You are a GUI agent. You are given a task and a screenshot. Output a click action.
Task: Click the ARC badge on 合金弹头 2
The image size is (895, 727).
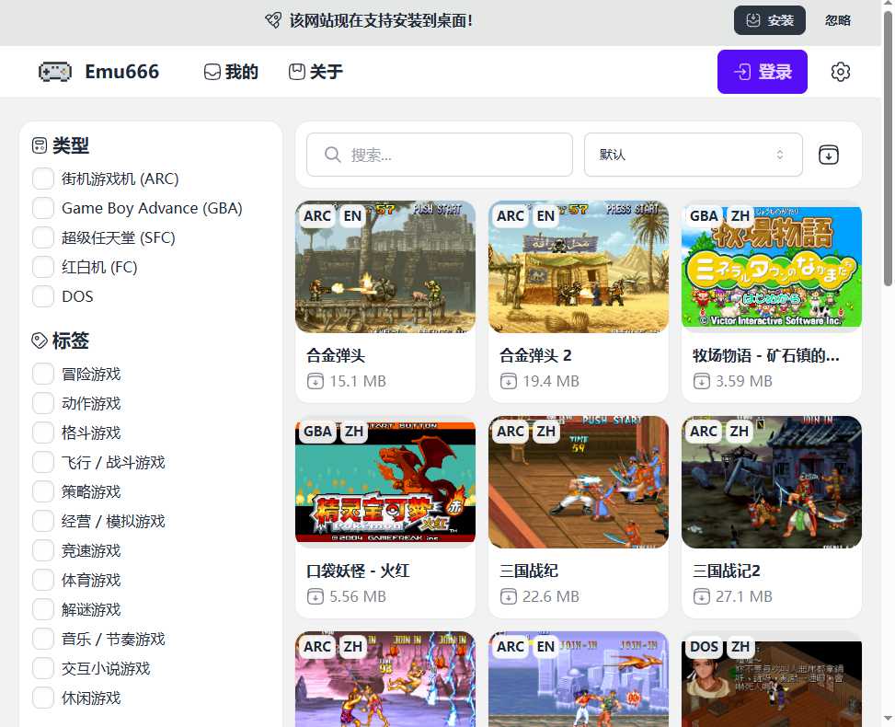[x=510, y=216]
